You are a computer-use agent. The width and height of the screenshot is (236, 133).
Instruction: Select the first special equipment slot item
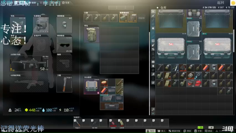[x=123, y=18]
